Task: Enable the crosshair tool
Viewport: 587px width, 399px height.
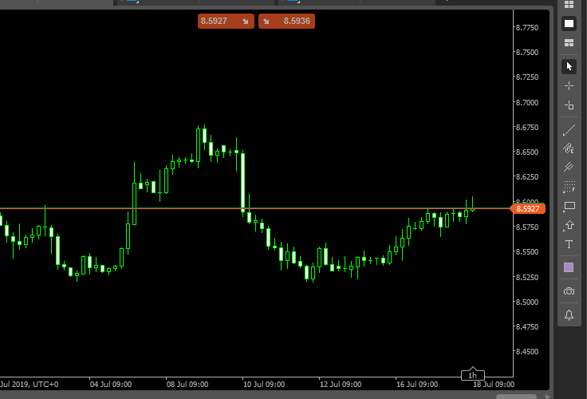Action: pos(569,85)
